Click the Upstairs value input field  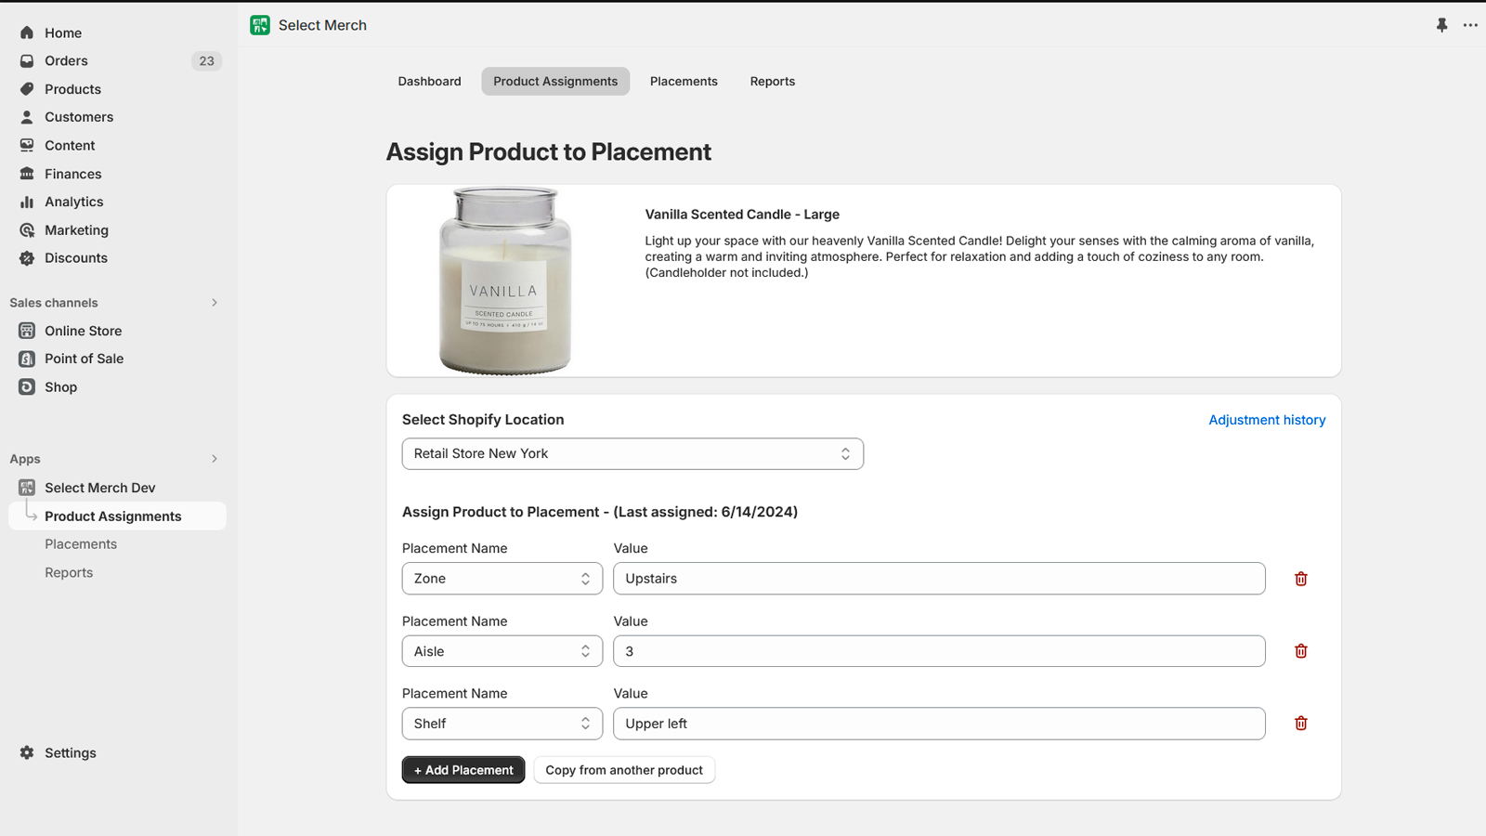click(x=939, y=579)
